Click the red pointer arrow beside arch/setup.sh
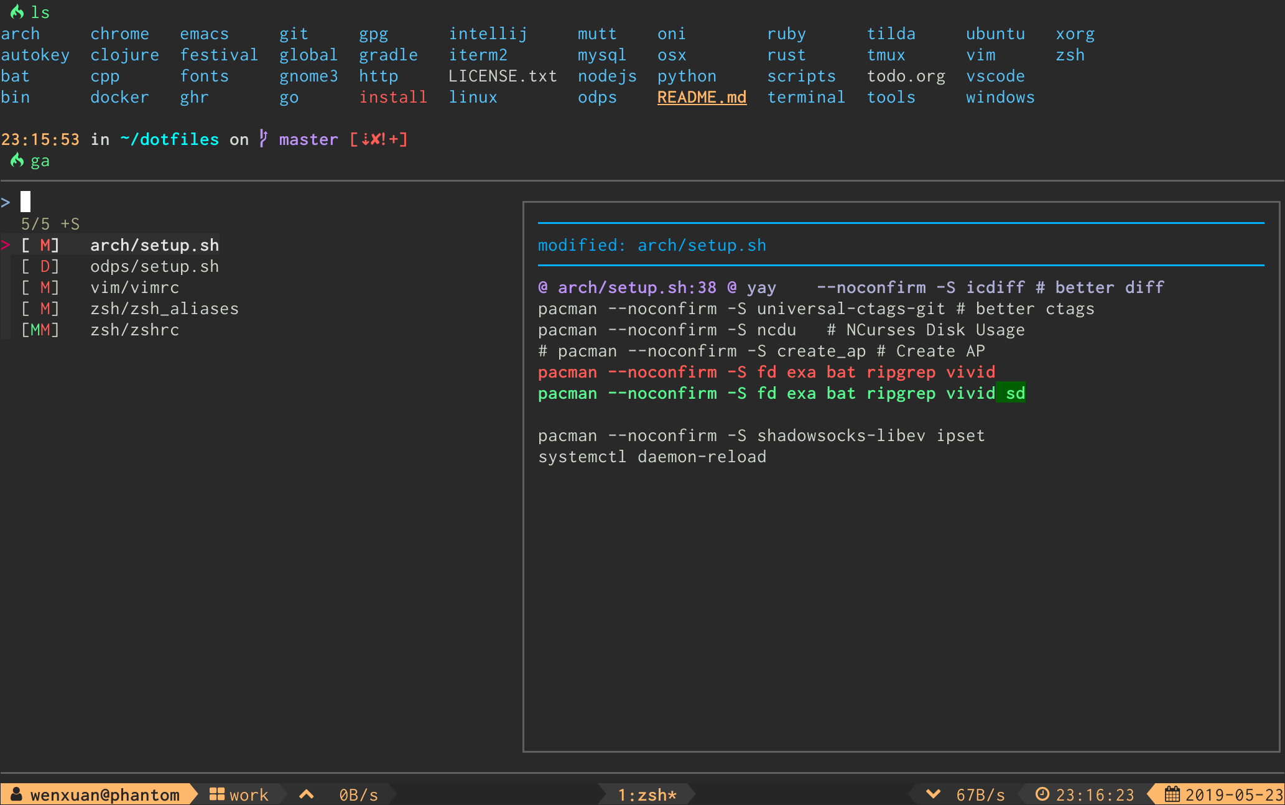The width and height of the screenshot is (1285, 805). click(6, 244)
